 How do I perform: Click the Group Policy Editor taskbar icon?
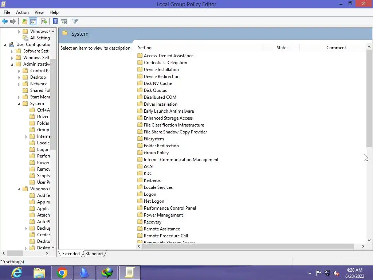pos(130,273)
